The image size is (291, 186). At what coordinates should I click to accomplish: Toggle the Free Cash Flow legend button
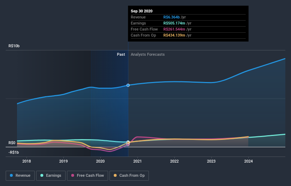(x=88, y=176)
